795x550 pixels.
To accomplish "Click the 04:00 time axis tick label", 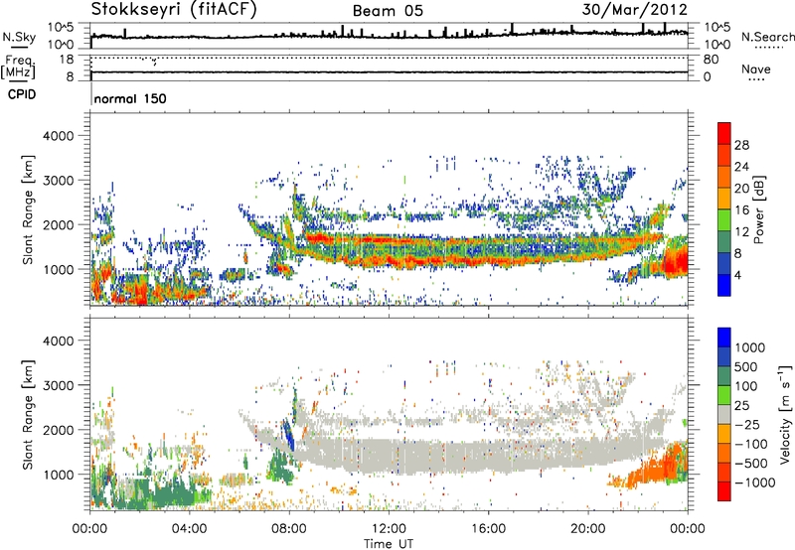I will pos(190,529).
